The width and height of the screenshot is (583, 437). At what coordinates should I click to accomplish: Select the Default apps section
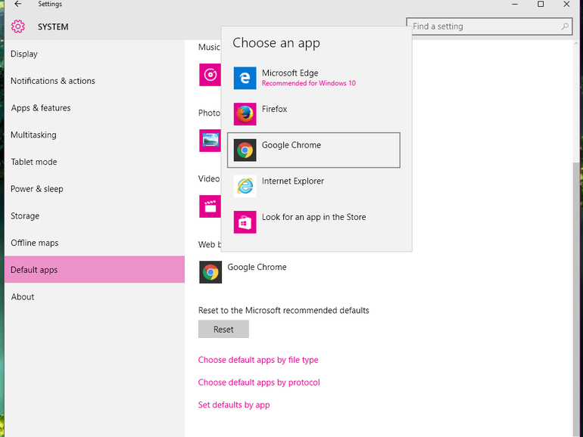pyautogui.click(x=95, y=270)
